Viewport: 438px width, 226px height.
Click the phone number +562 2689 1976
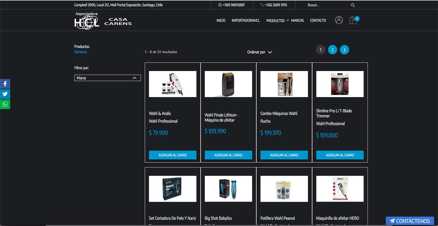point(274,5)
